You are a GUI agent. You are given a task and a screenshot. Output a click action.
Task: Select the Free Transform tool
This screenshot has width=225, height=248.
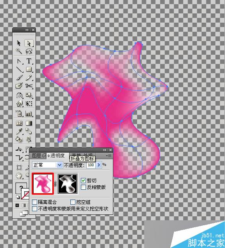(29, 104)
